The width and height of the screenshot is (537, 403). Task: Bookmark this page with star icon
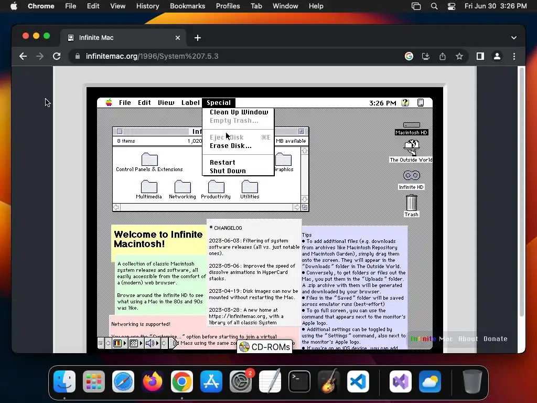tap(459, 56)
